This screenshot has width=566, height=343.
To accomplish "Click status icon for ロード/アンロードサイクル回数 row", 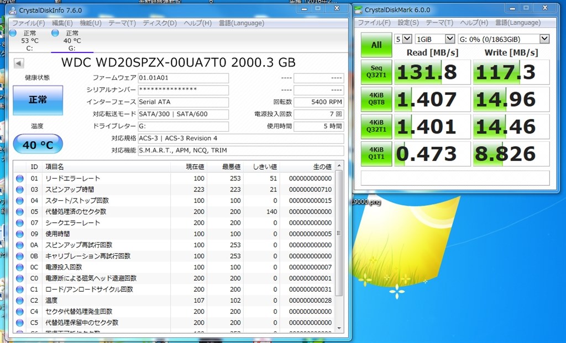I will pos(19,290).
